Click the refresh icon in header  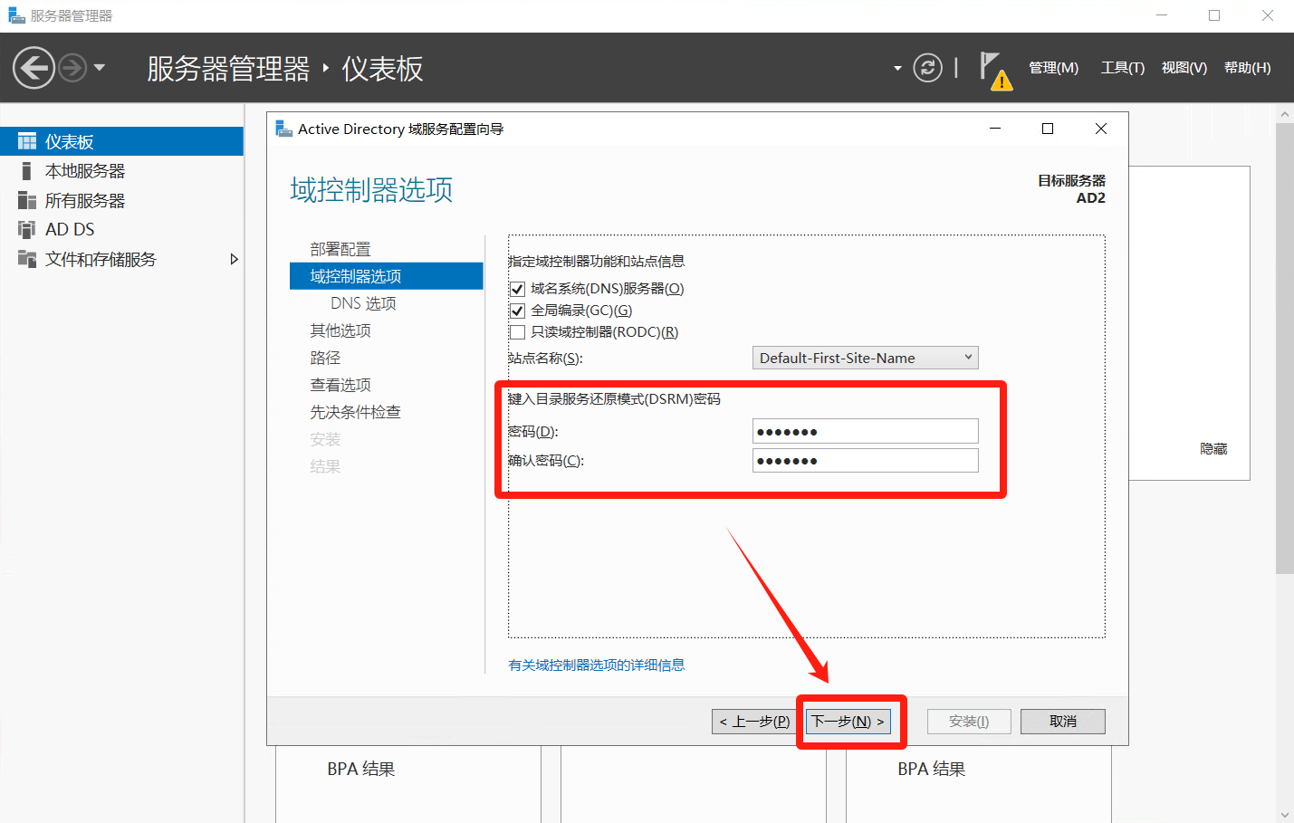point(927,68)
